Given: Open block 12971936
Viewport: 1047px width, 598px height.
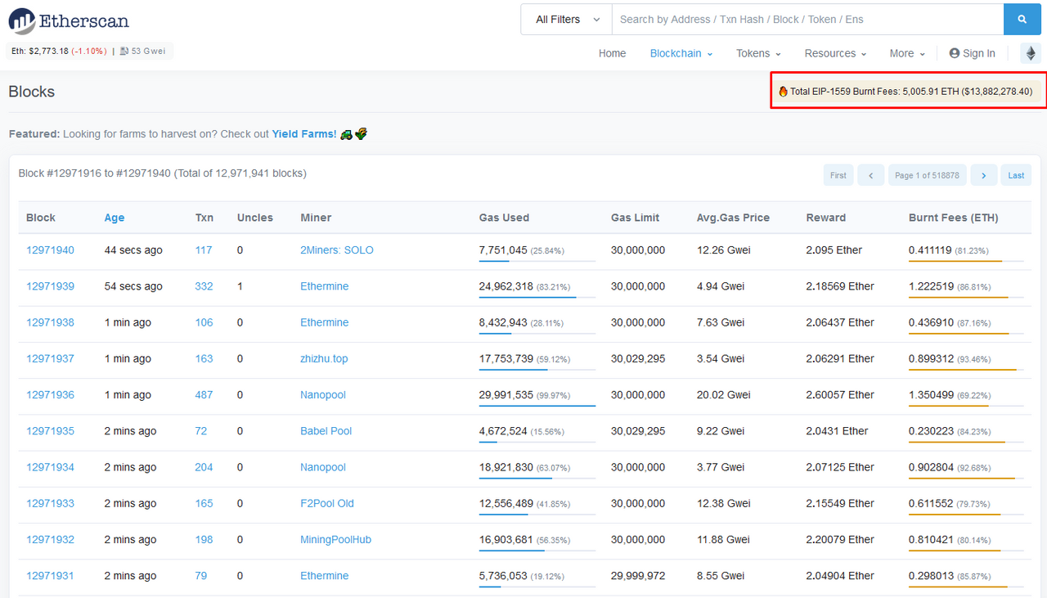Looking at the screenshot, I should click(50, 394).
